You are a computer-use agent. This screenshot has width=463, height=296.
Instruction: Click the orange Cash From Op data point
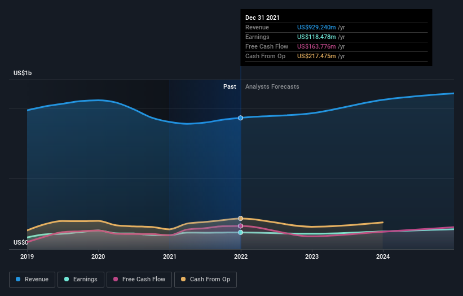coord(241,219)
